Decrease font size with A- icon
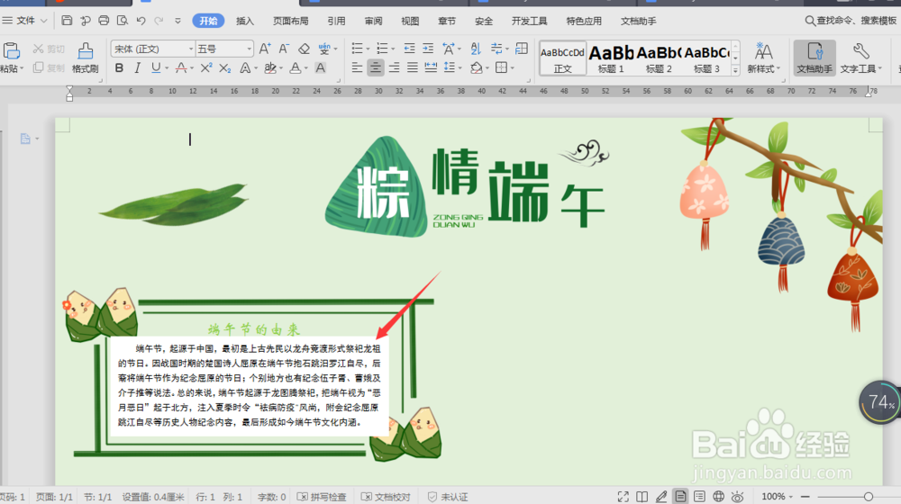This screenshot has height=504, width=901. 284,49
